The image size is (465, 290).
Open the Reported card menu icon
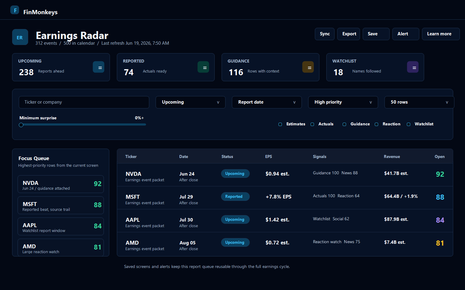coord(203,67)
